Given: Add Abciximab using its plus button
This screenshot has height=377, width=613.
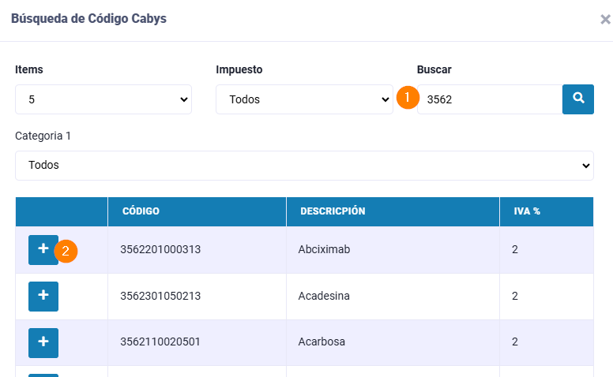Looking at the screenshot, I should (x=43, y=249).
